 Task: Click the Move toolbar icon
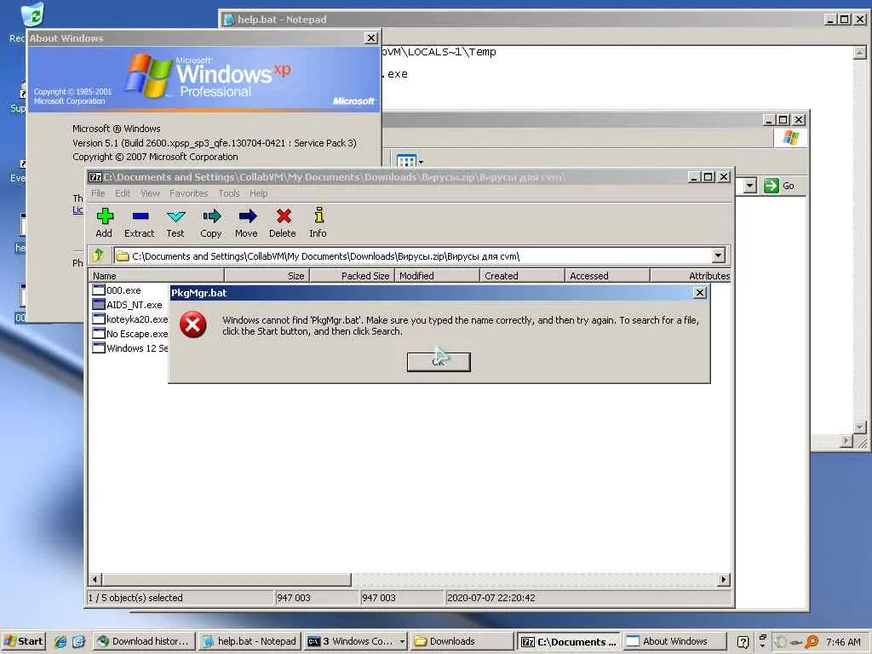[x=246, y=222]
